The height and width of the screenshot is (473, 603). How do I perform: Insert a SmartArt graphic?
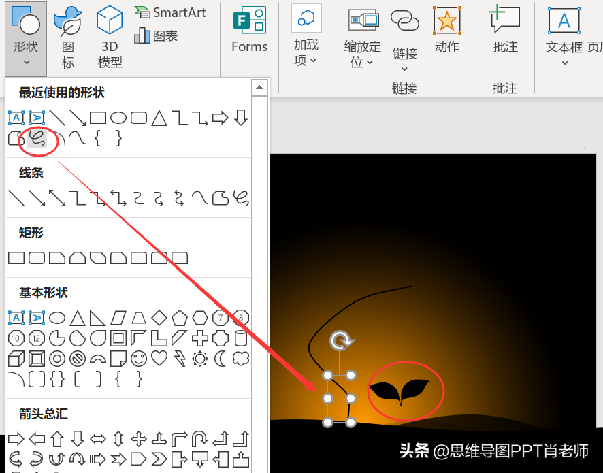coord(170,13)
